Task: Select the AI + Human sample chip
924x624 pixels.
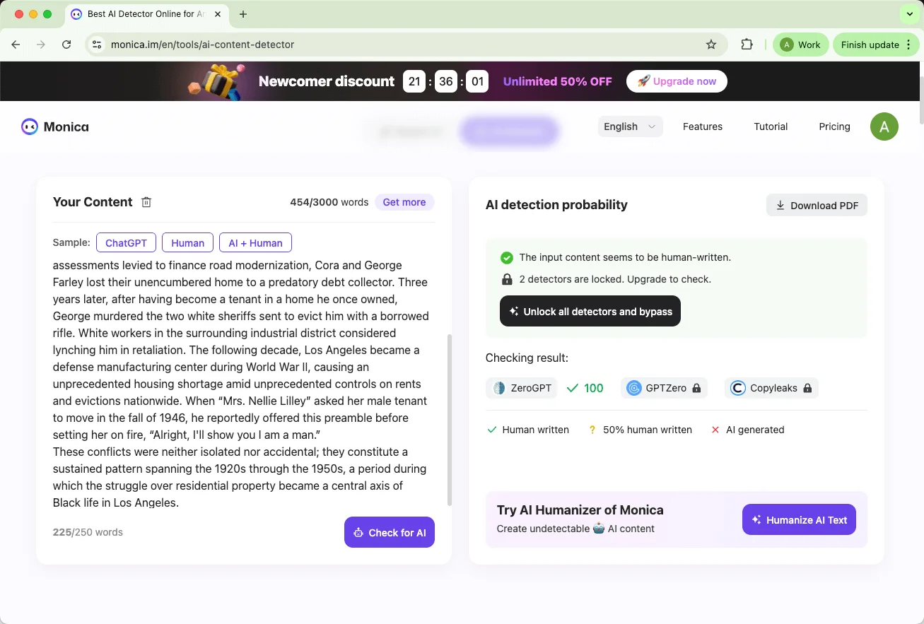Action: coord(255,242)
